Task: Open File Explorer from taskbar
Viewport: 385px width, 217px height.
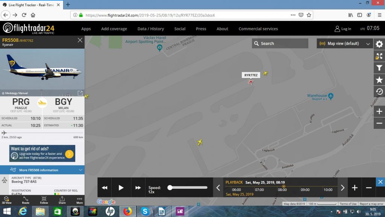Action: [40, 211]
